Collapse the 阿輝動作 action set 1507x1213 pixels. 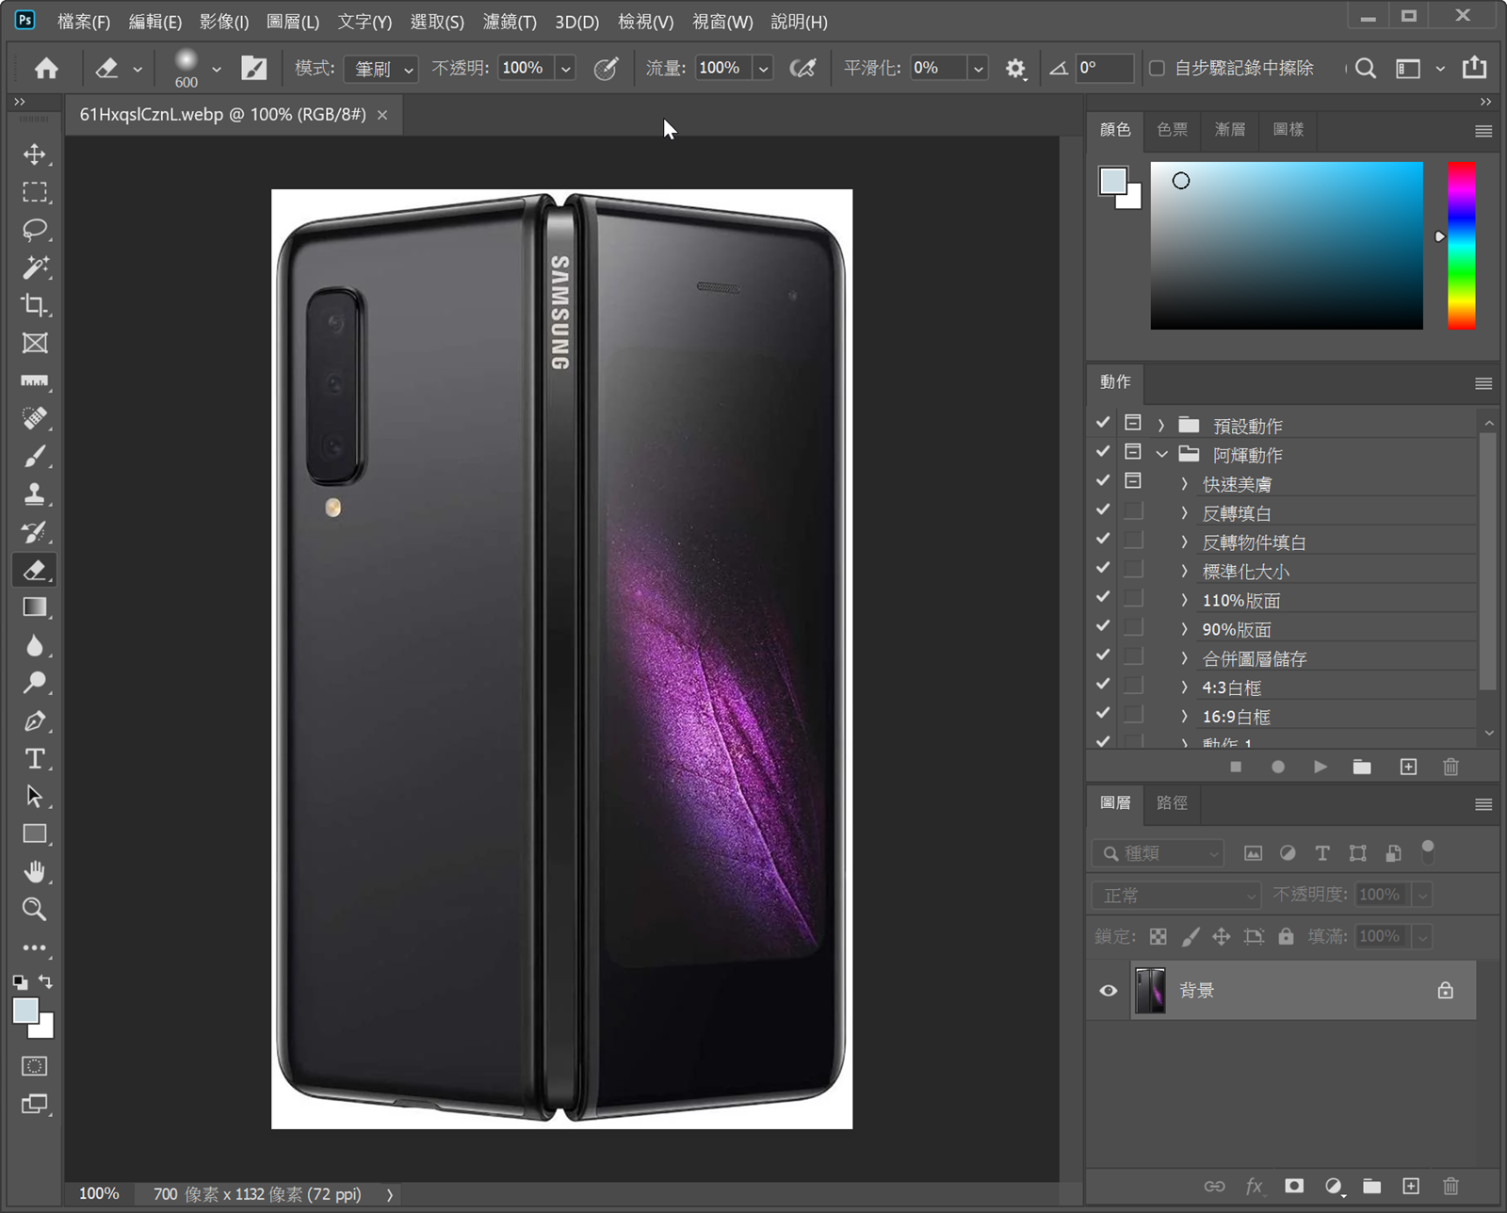coord(1161,455)
